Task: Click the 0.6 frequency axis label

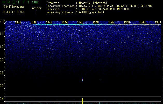Action: tap(2, 99)
